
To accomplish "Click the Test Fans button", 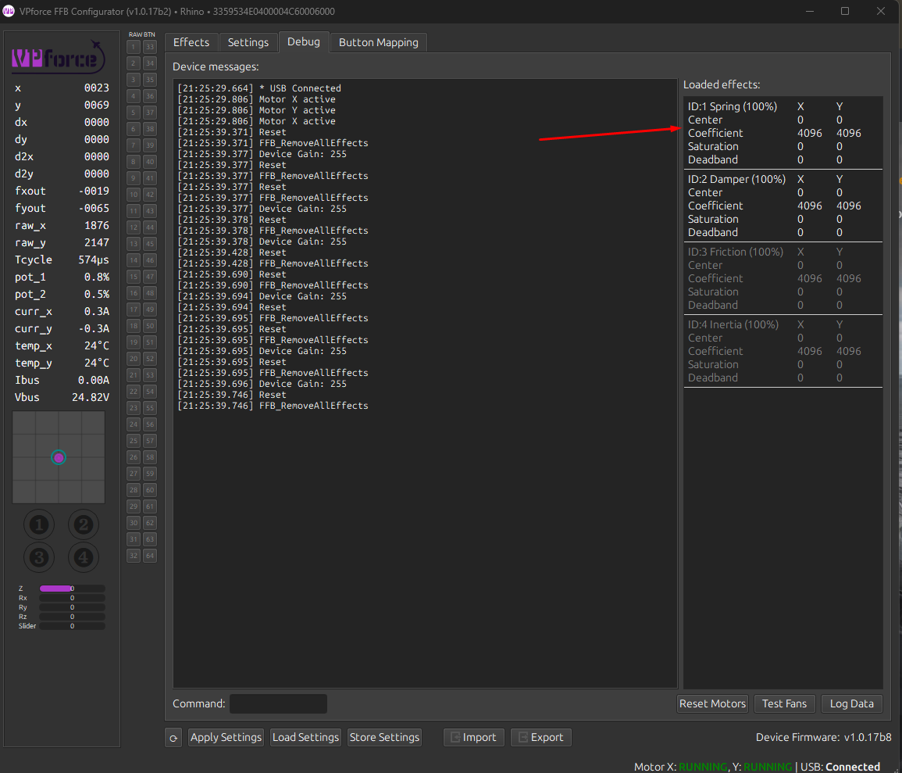I will (784, 703).
